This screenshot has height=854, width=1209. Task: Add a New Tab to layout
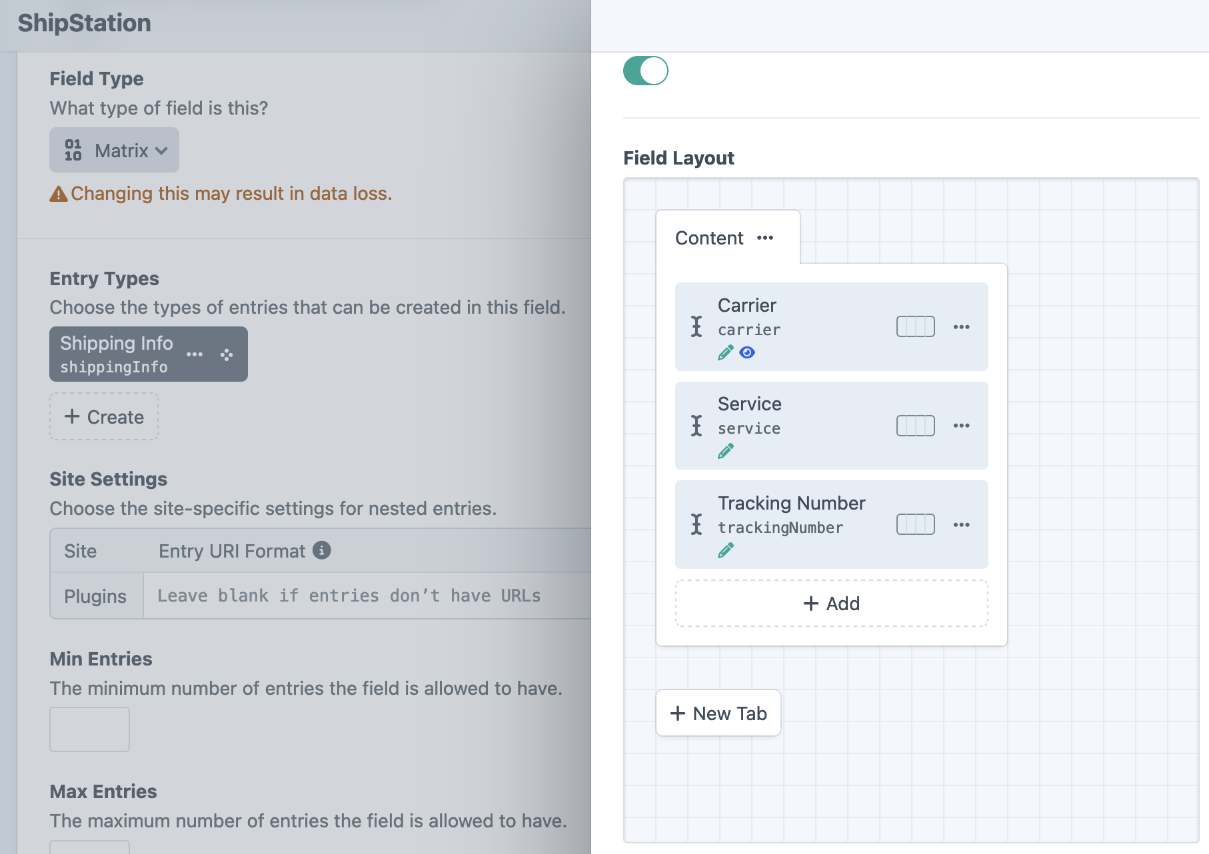point(718,713)
